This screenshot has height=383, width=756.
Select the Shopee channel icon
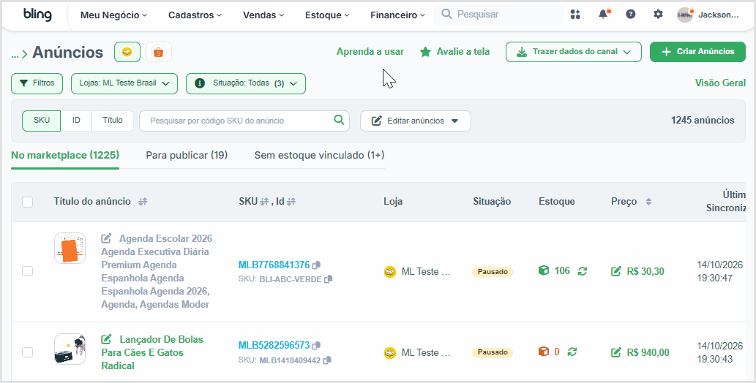click(x=159, y=52)
